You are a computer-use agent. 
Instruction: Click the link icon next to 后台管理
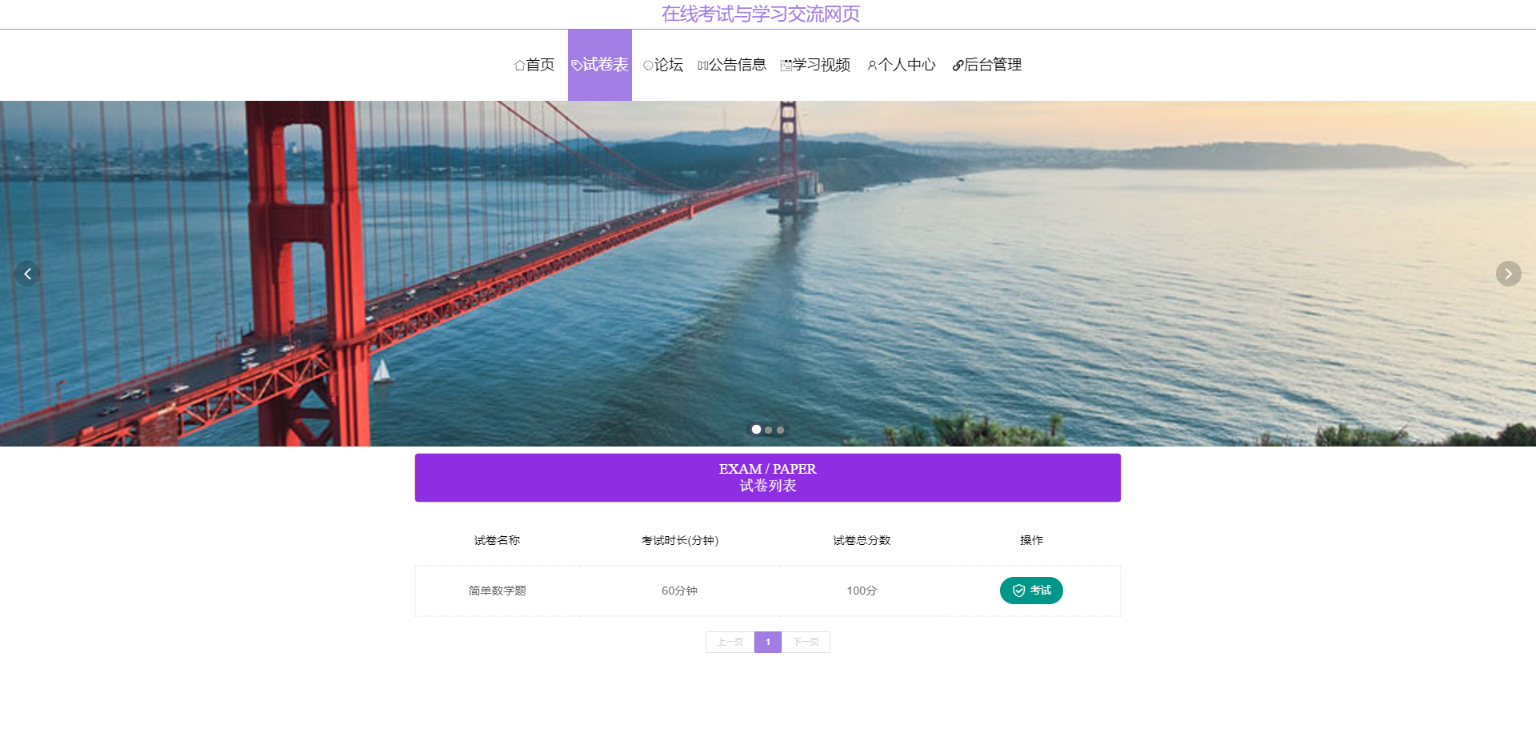pos(957,65)
